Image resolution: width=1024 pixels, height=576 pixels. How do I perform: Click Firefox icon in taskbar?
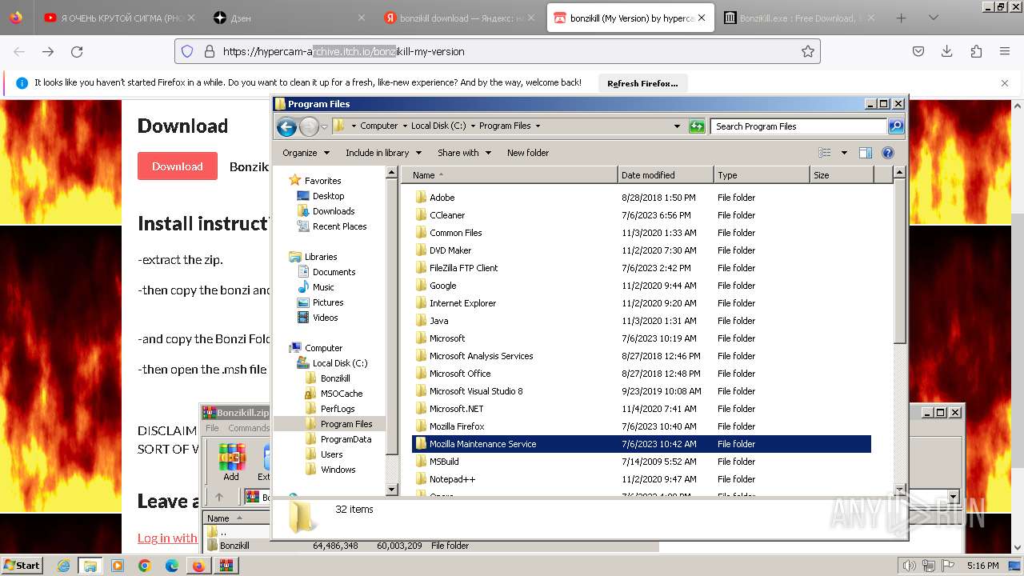pyautogui.click(x=199, y=566)
